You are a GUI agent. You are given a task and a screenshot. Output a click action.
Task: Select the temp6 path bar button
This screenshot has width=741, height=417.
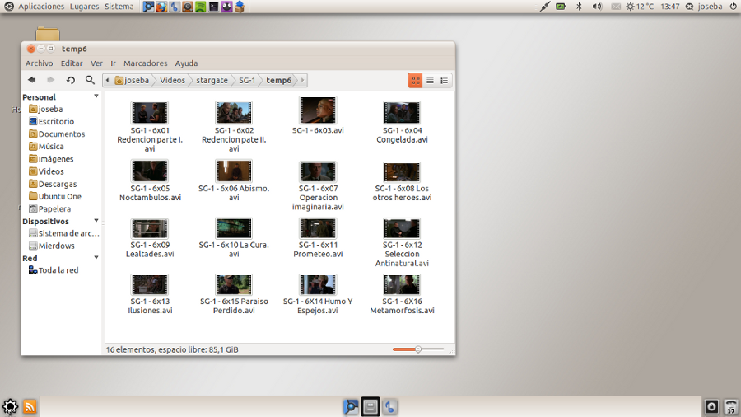click(x=279, y=81)
